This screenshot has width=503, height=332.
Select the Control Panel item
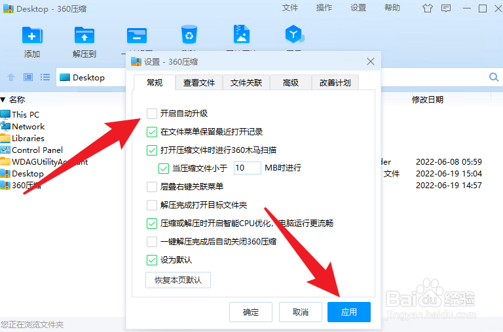31,150
